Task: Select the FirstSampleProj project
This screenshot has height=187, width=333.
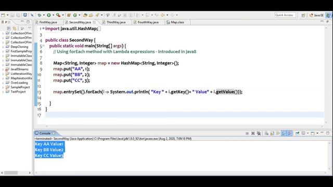Action: 21,51
